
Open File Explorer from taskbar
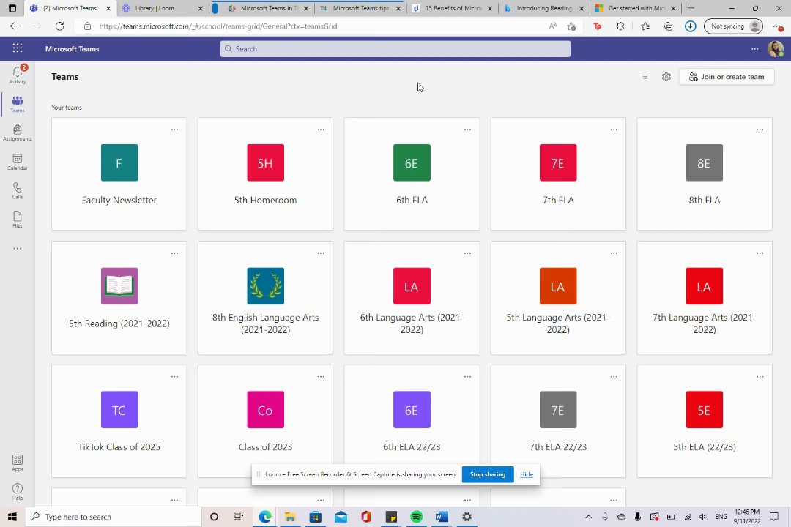290,517
